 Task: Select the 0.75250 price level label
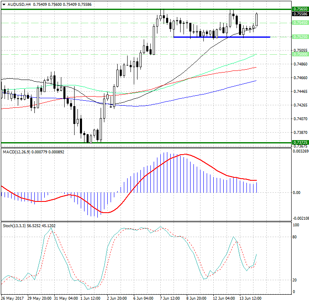(300, 37)
